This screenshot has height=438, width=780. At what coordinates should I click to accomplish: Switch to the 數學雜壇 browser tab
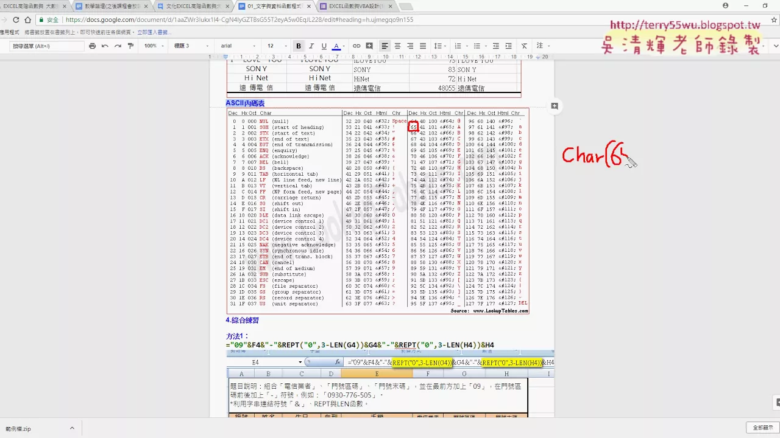tap(113, 6)
